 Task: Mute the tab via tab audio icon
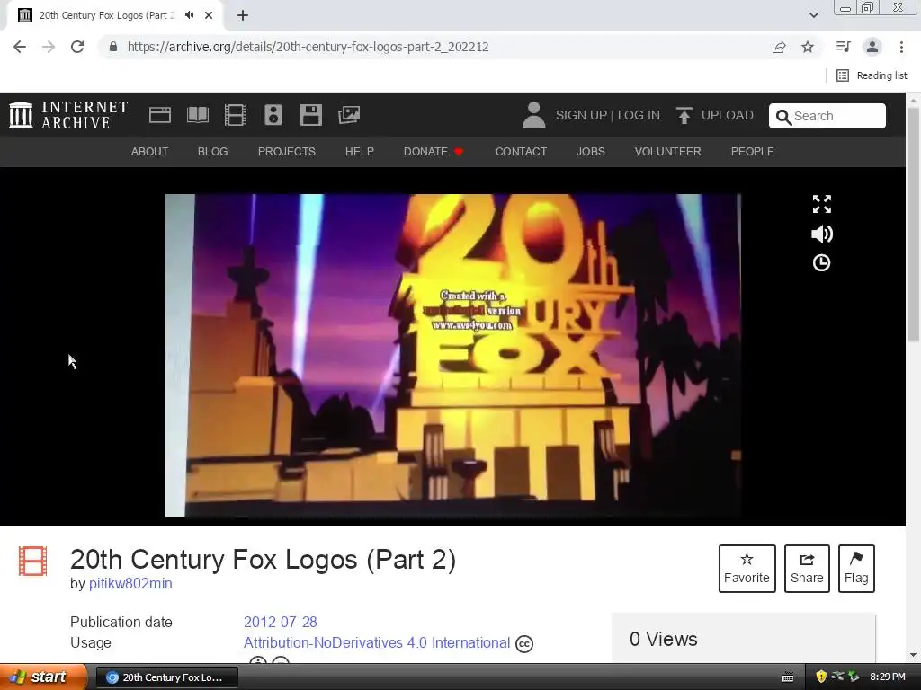point(189,15)
